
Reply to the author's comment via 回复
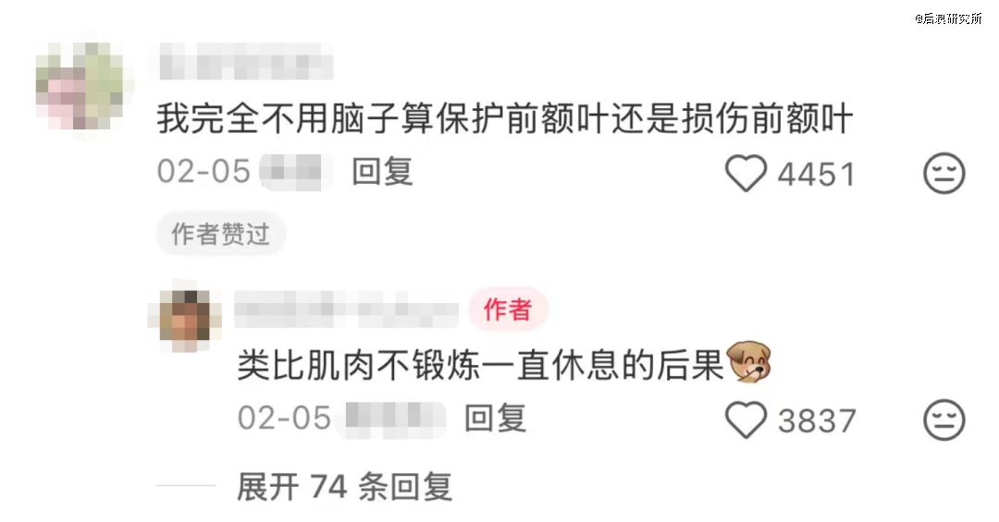coord(495,419)
